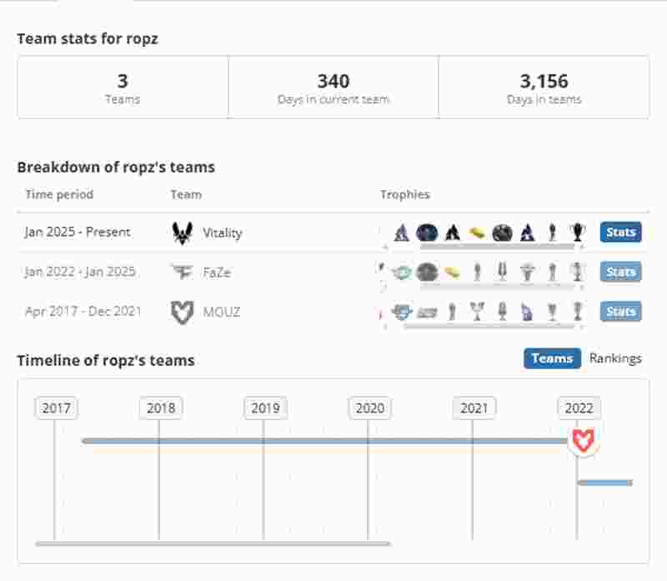Click the 2019 year marker on timeline
The height and width of the screenshot is (581, 667).
pyautogui.click(x=265, y=408)
